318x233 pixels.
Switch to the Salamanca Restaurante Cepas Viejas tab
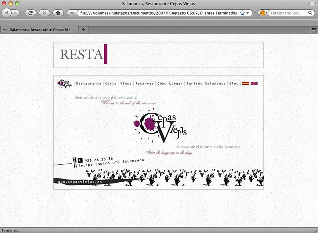[x=39, y=29]
